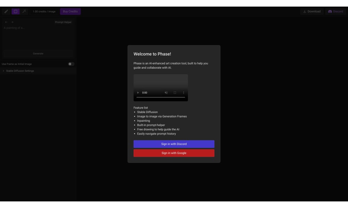Expand Stable Diffusion Settings section
The width and height of the screenshot is (348, 208).
[38, 71]
